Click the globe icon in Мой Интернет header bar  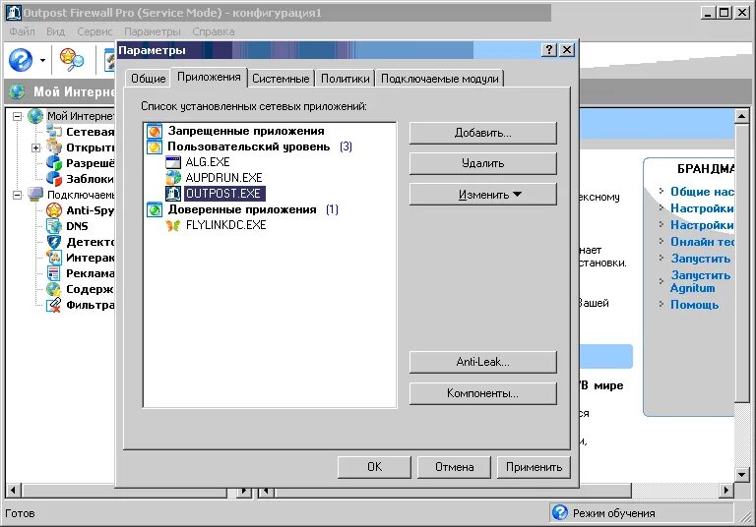[17, 91]
